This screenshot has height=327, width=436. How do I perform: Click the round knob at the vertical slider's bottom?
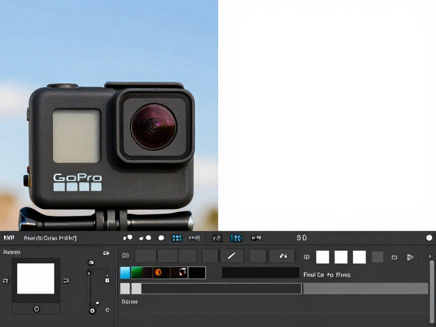[93, 311]
